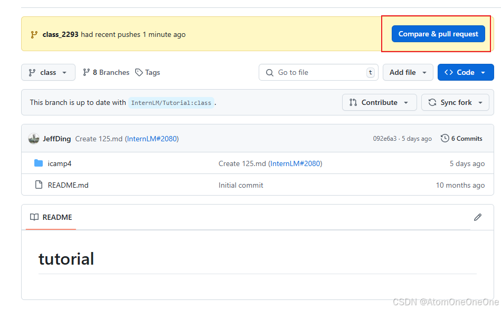Viewport: 501px width, 310px height.
Task: Open commit hash 092e6a3
Action: tap(385, 139)
